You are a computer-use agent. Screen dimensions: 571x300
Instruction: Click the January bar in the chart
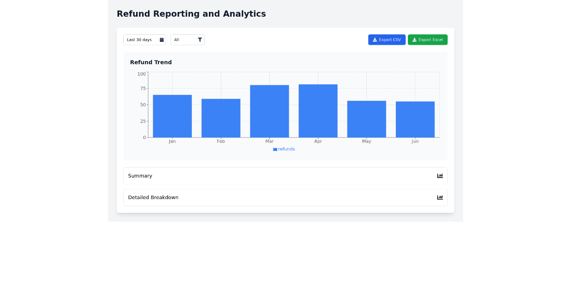[x=172, y=116]
